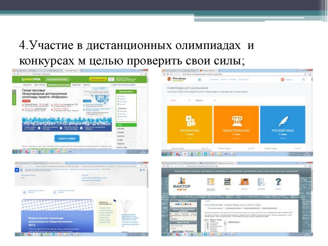328x246 pixels.
Task: Click the yellow add-material button on Инфоурок
Action: click(x=98, y=79)
